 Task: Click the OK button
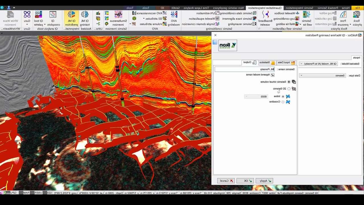coord(245,181)
